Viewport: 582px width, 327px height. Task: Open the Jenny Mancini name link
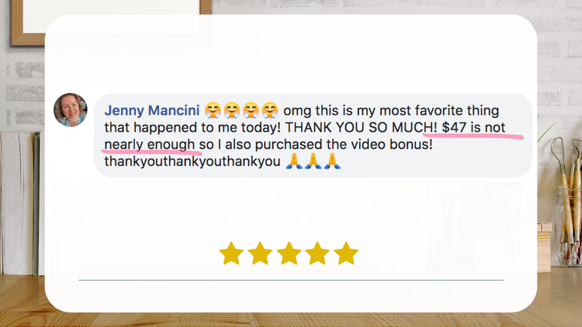pyautogui.click(x=152, y=110)
